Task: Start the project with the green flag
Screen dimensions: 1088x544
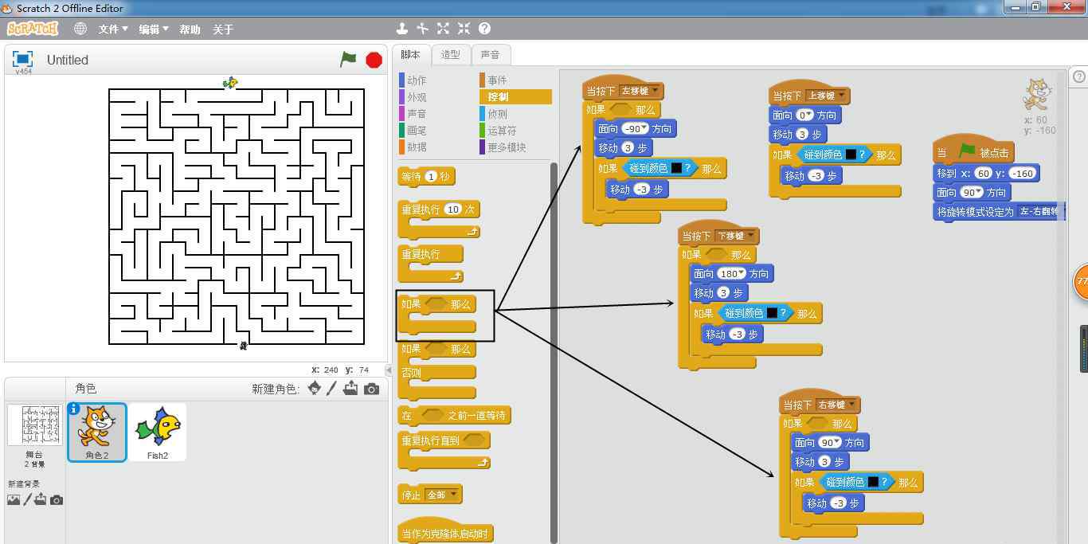Action: (348, 59)
